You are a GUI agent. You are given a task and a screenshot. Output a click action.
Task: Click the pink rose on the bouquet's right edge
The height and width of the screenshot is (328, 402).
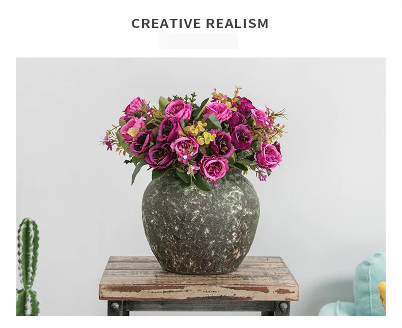[x=268, y=155]
